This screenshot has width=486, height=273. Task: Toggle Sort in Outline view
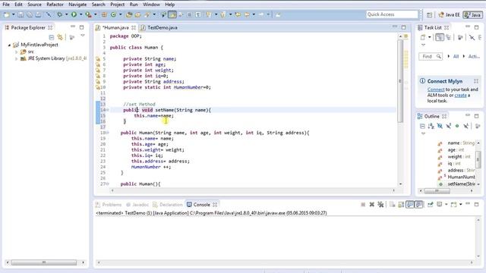(431, 126)
